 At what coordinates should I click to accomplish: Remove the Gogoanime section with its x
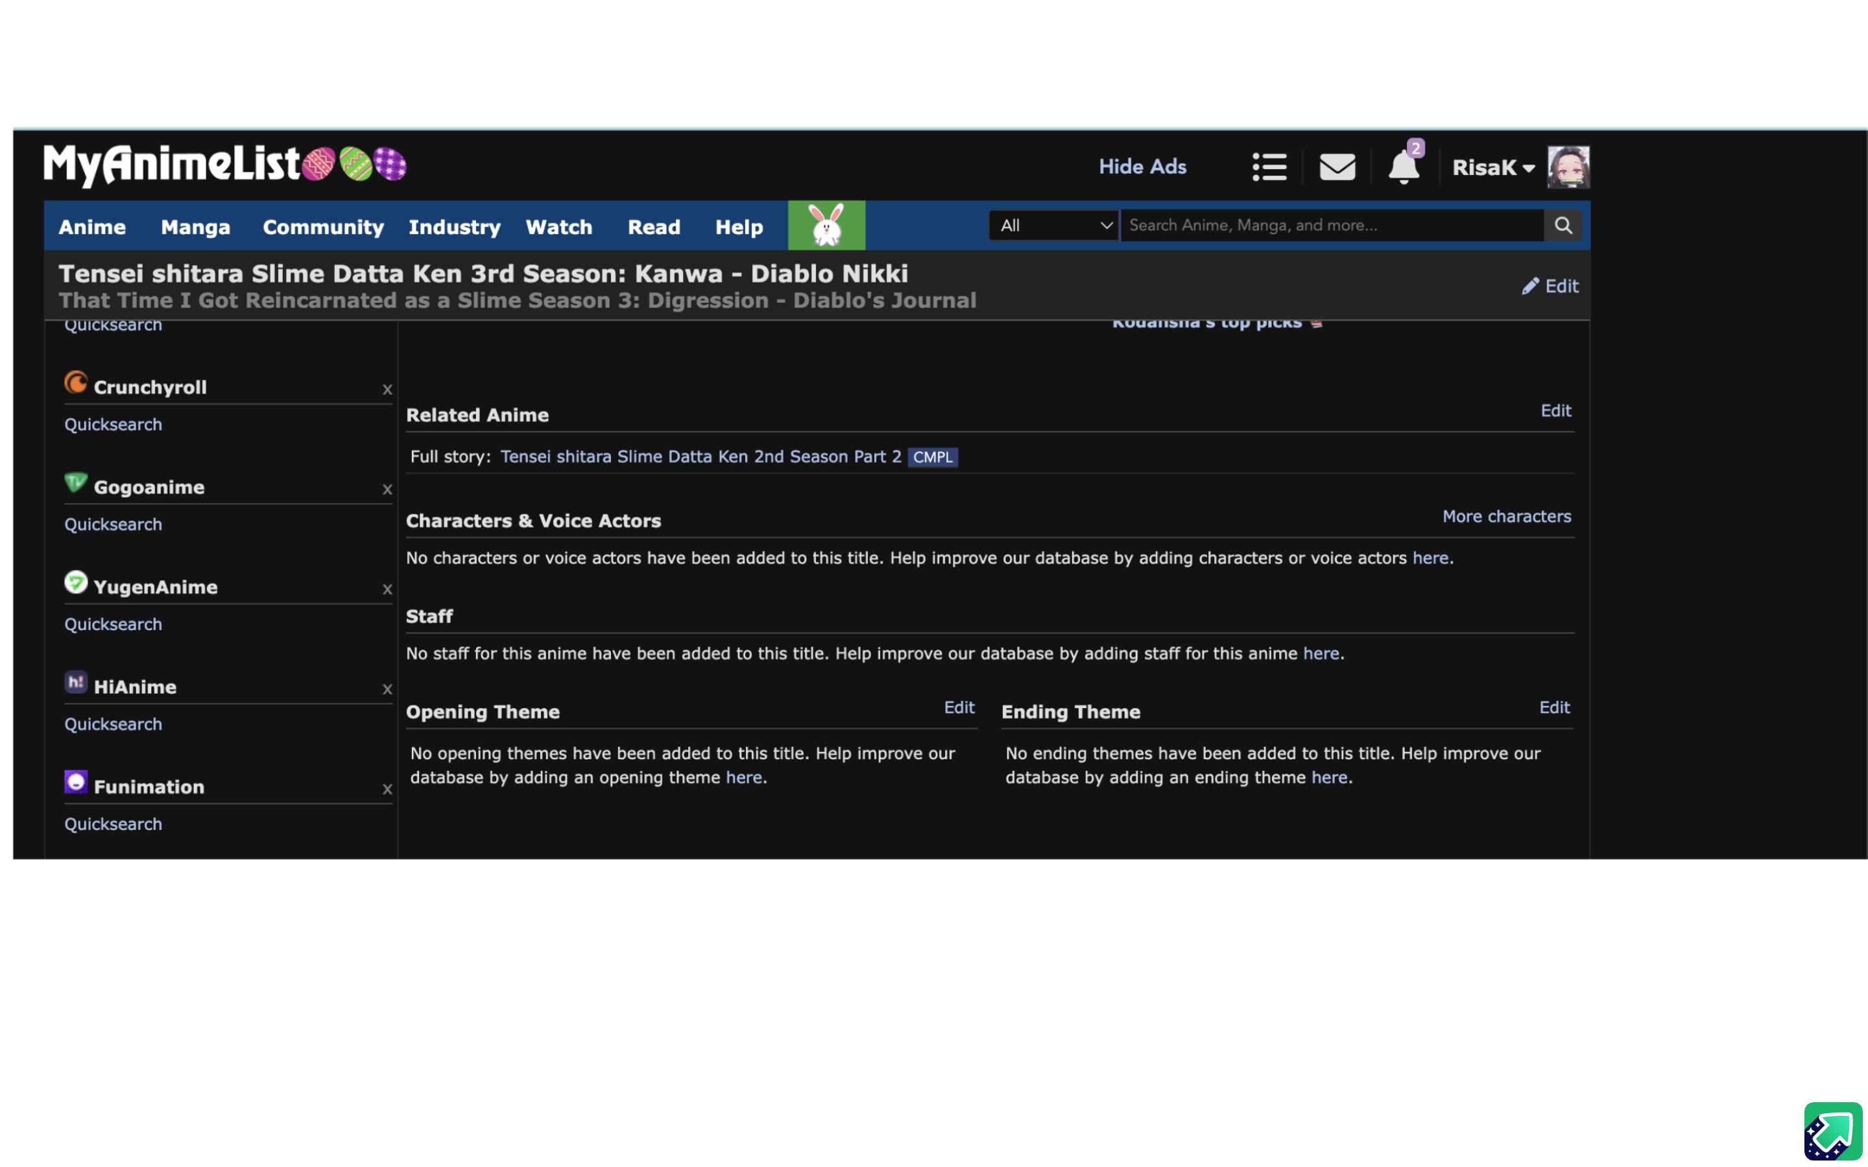(387, 489)
